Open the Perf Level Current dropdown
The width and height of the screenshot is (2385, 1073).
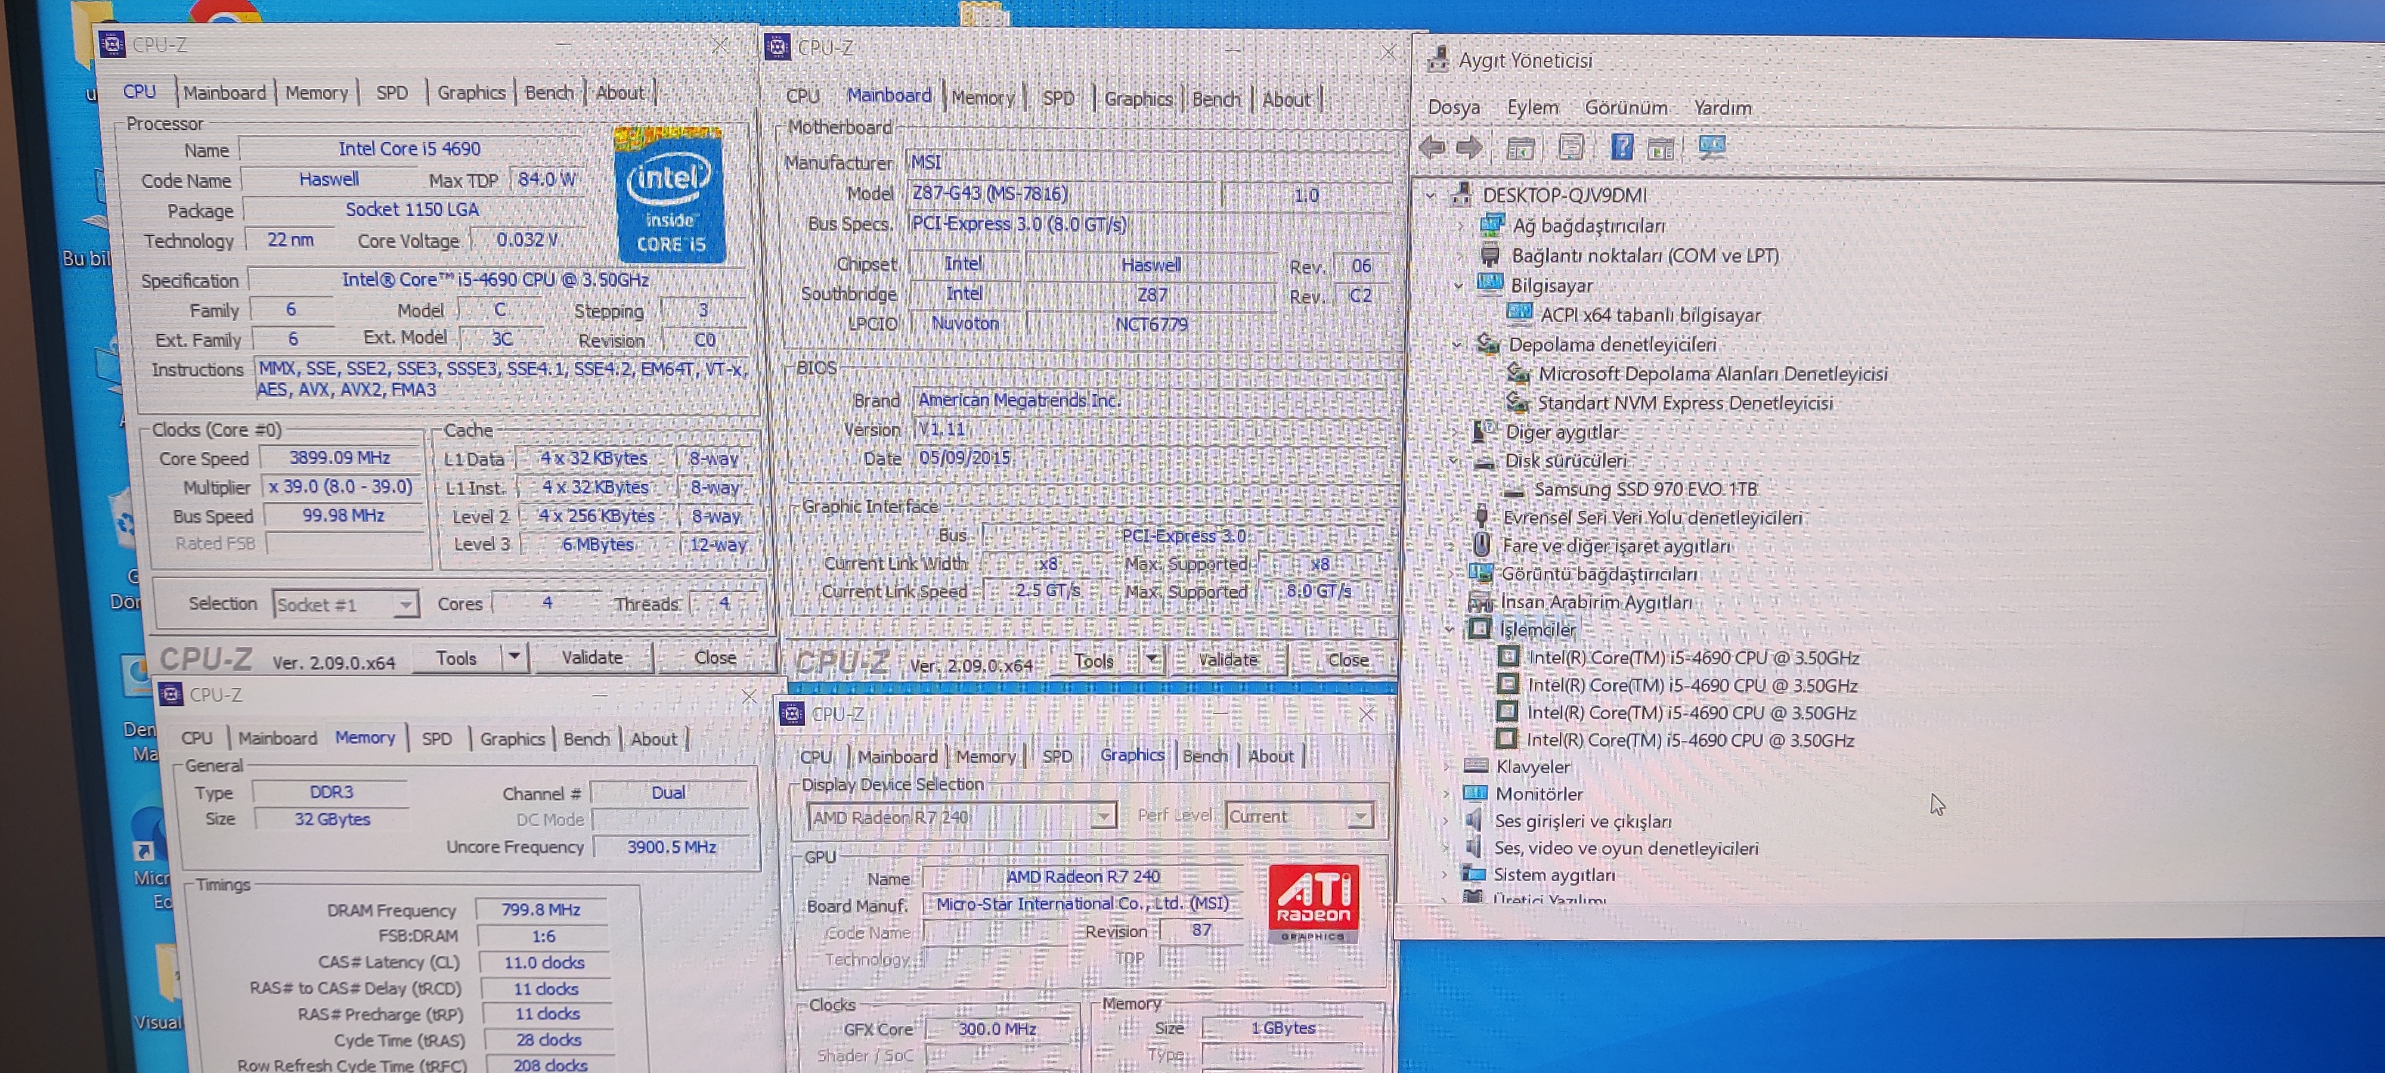(x=1359, y=815)
